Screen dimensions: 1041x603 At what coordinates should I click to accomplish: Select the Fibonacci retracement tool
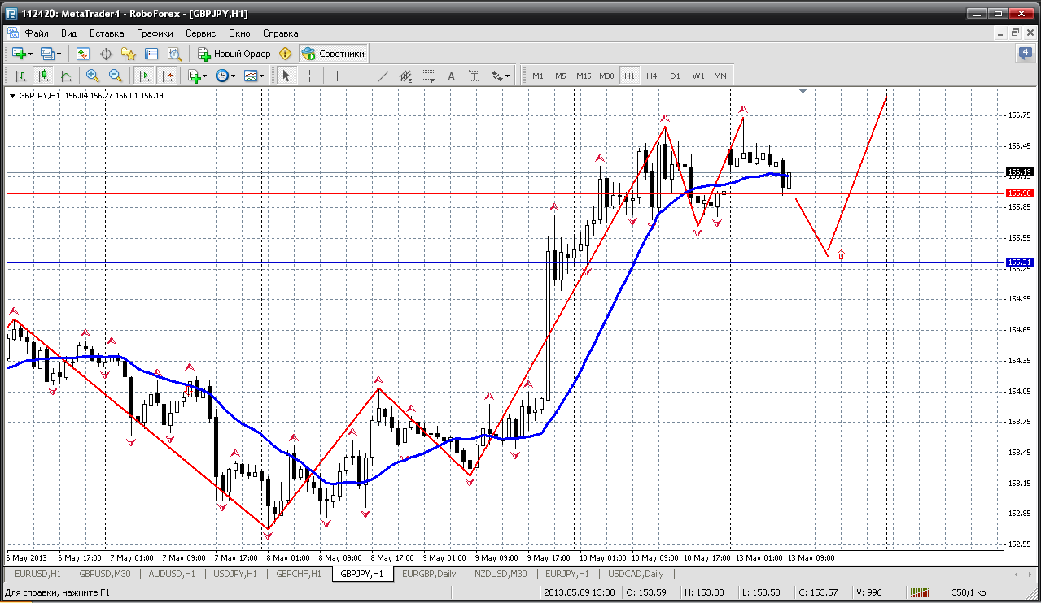[x=429, y=76]
